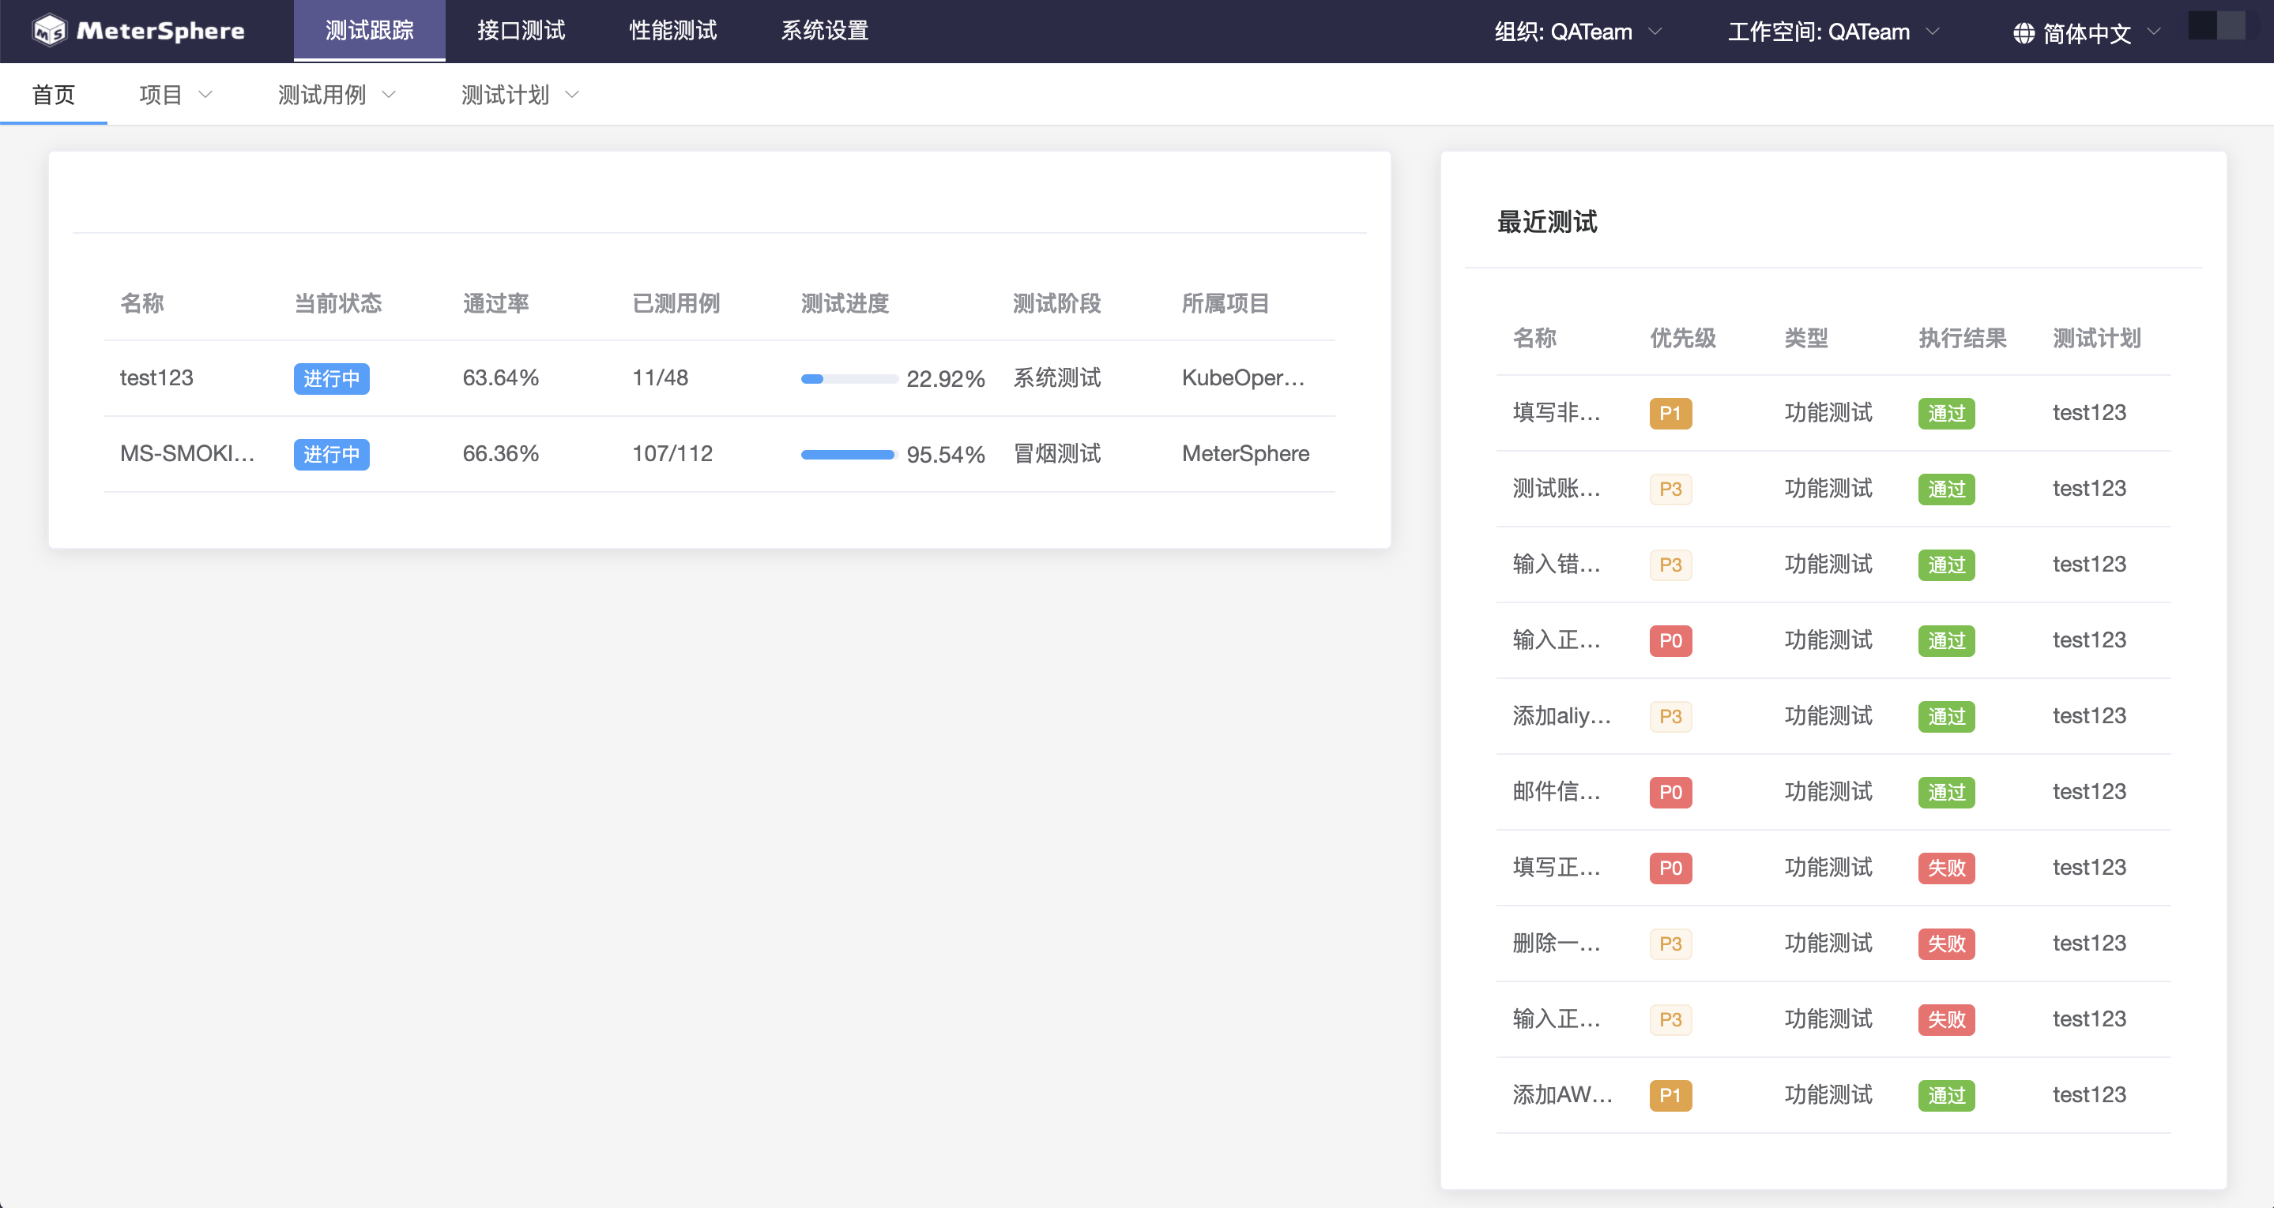This screenshot has width=2274, height=1208.
Task: Click 进行中 status tag for test123
Action: click(331, 378)
